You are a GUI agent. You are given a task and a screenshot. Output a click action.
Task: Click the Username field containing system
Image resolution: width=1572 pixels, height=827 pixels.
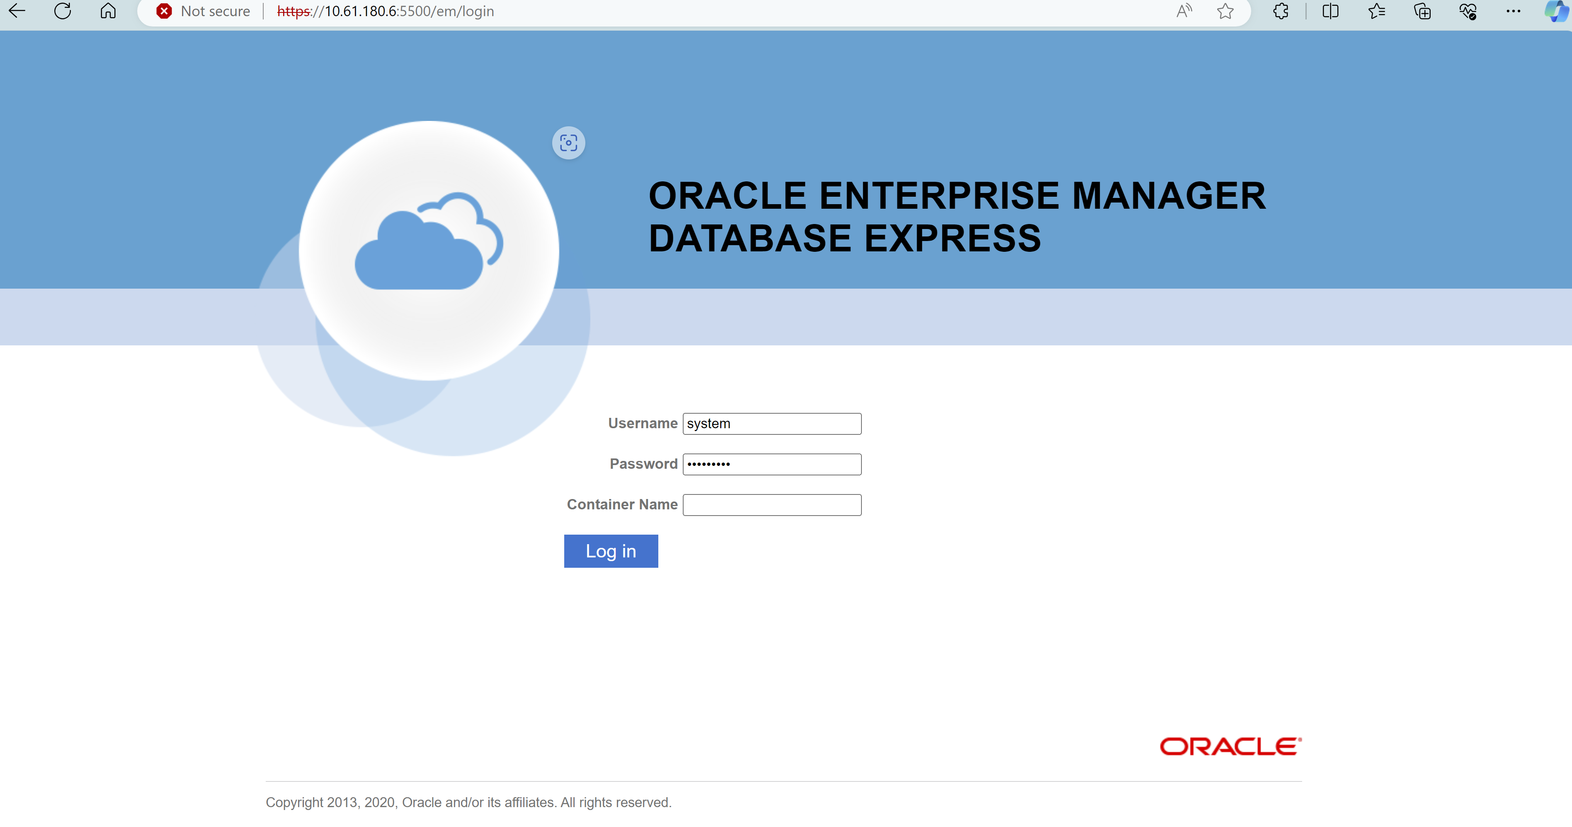[771, 424]
